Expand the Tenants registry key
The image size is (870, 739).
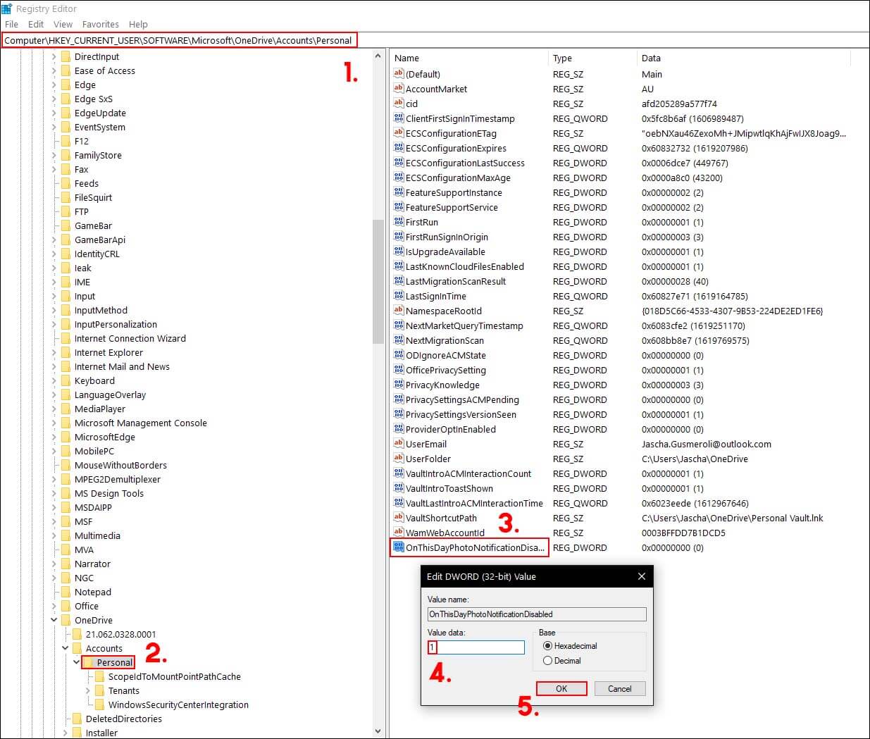[x=88, y=690]
